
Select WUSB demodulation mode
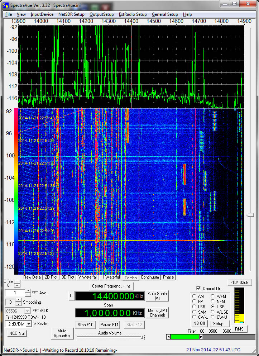(212, 312)
